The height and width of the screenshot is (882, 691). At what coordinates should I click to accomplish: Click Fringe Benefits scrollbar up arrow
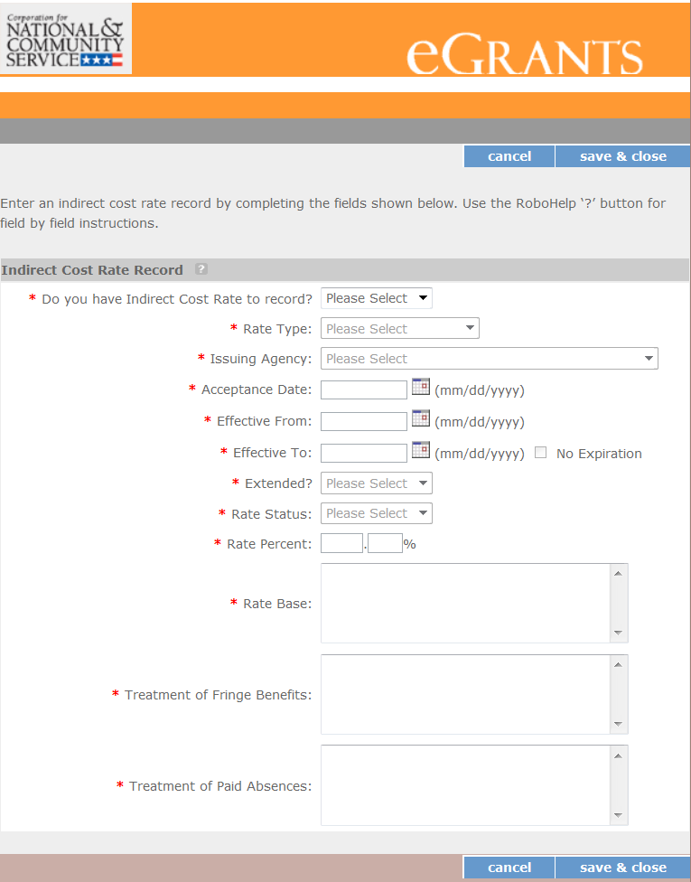(619, 664)
